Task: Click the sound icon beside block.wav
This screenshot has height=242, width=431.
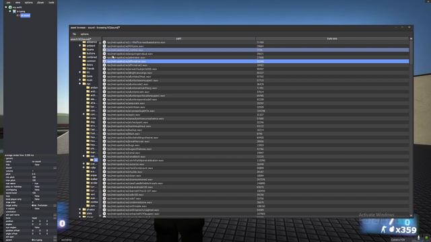Action: [x=104, y=134]
